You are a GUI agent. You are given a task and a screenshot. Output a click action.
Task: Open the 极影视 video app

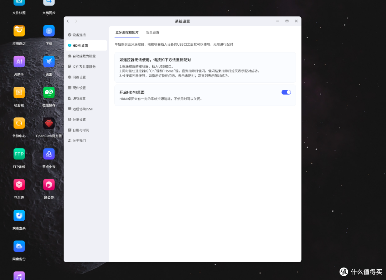(19, 93)
